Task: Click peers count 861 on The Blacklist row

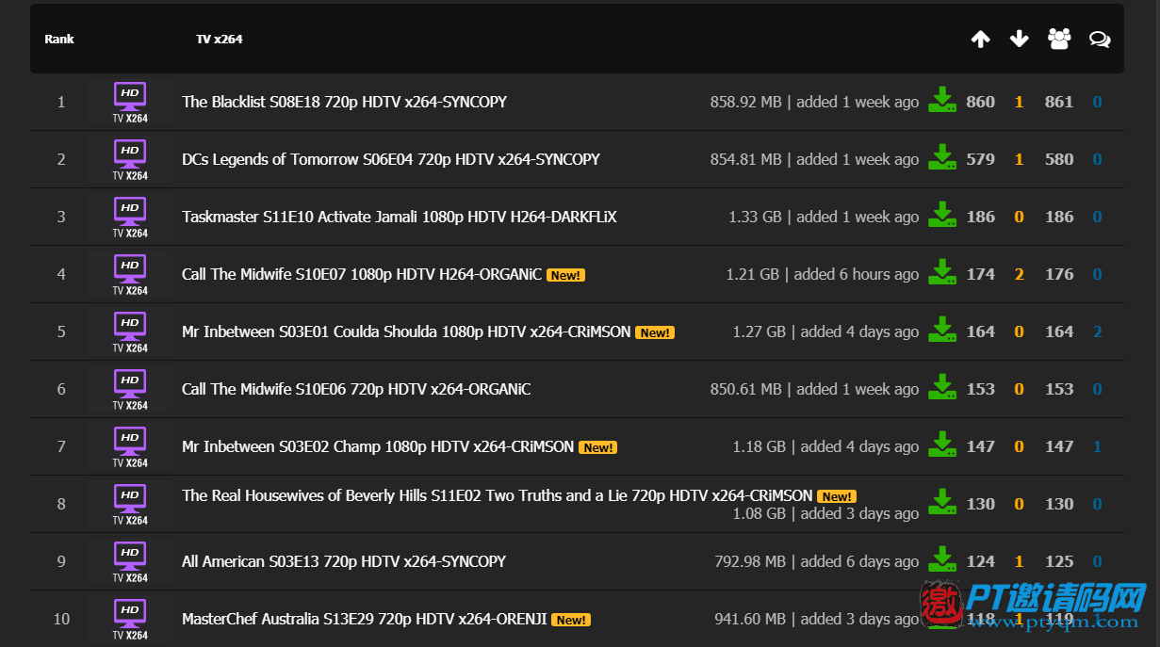Action: [1059, 102]
